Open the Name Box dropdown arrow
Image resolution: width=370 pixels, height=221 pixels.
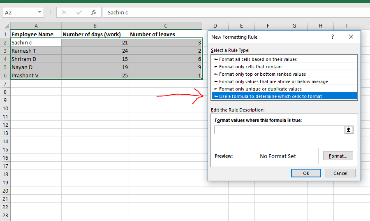39,12
